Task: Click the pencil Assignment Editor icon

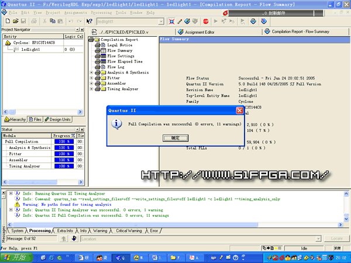Action: (180, 21)
